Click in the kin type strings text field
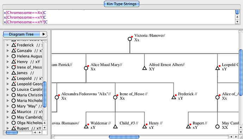This screenshot has height=139, width=243. click(x=119, y=17)
